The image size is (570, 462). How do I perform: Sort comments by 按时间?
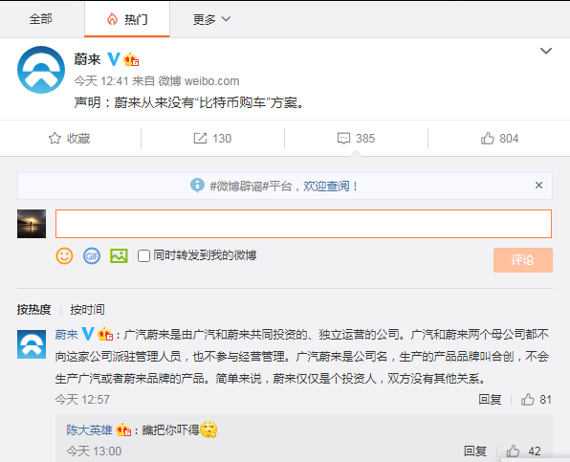[x=87, y=310]
